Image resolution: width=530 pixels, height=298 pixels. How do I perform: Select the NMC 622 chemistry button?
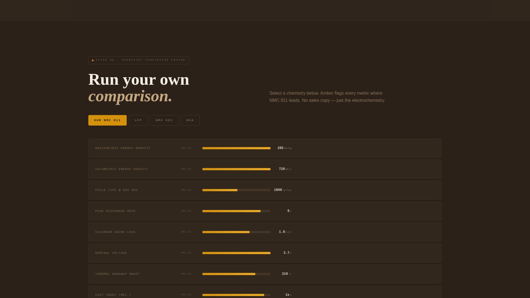[164, 120]
